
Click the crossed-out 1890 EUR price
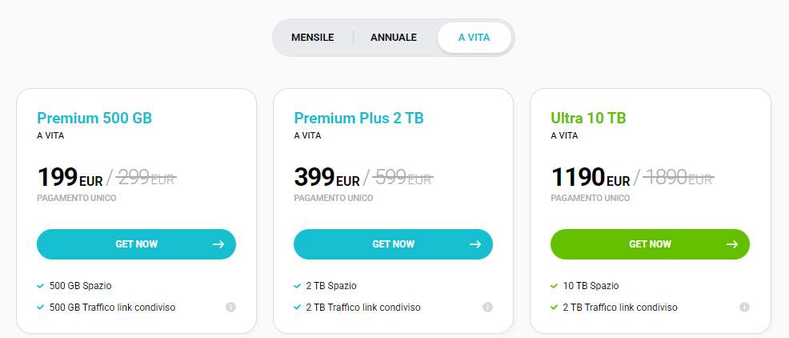(679, 177)
